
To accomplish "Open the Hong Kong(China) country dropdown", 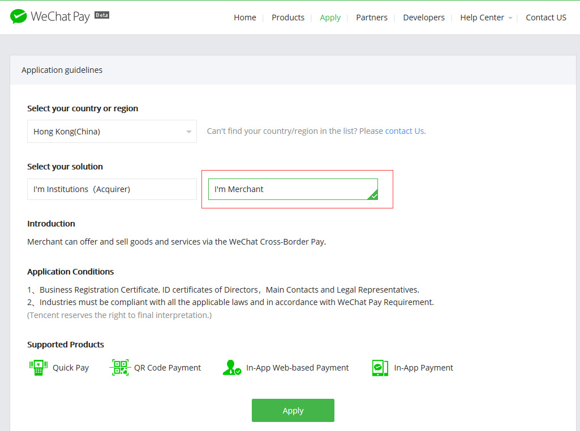I will pos(111,132).
